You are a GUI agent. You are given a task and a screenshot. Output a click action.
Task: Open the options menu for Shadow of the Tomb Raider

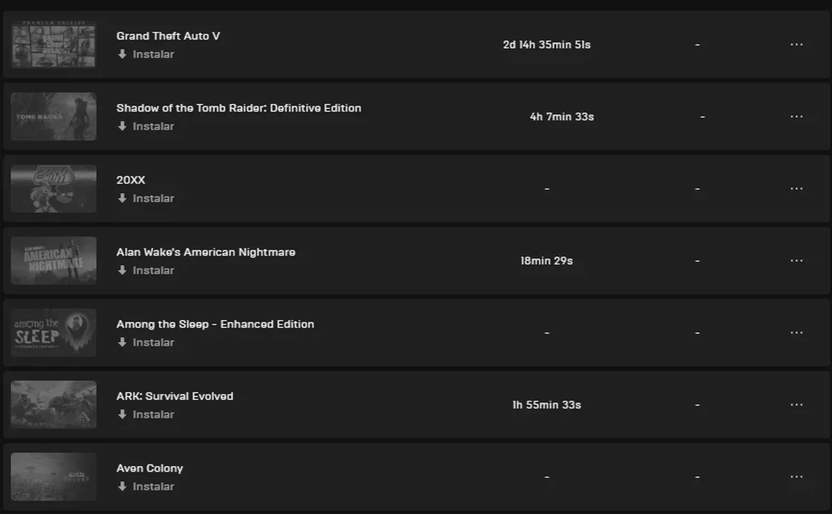796,117
